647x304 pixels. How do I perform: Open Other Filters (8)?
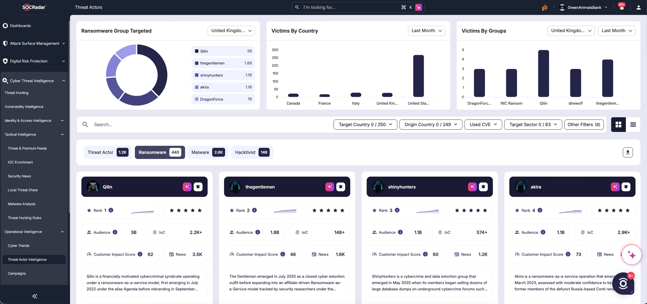click(584, 124)
